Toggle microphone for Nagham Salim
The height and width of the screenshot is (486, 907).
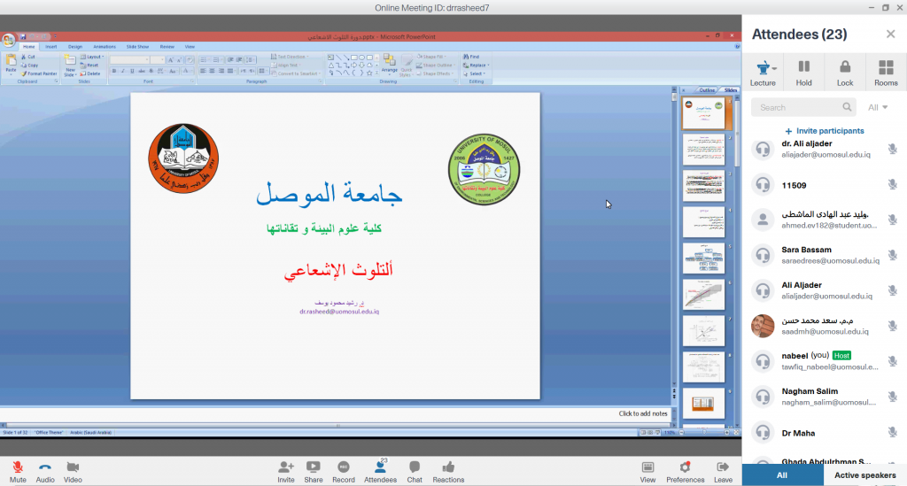point(893,397)
